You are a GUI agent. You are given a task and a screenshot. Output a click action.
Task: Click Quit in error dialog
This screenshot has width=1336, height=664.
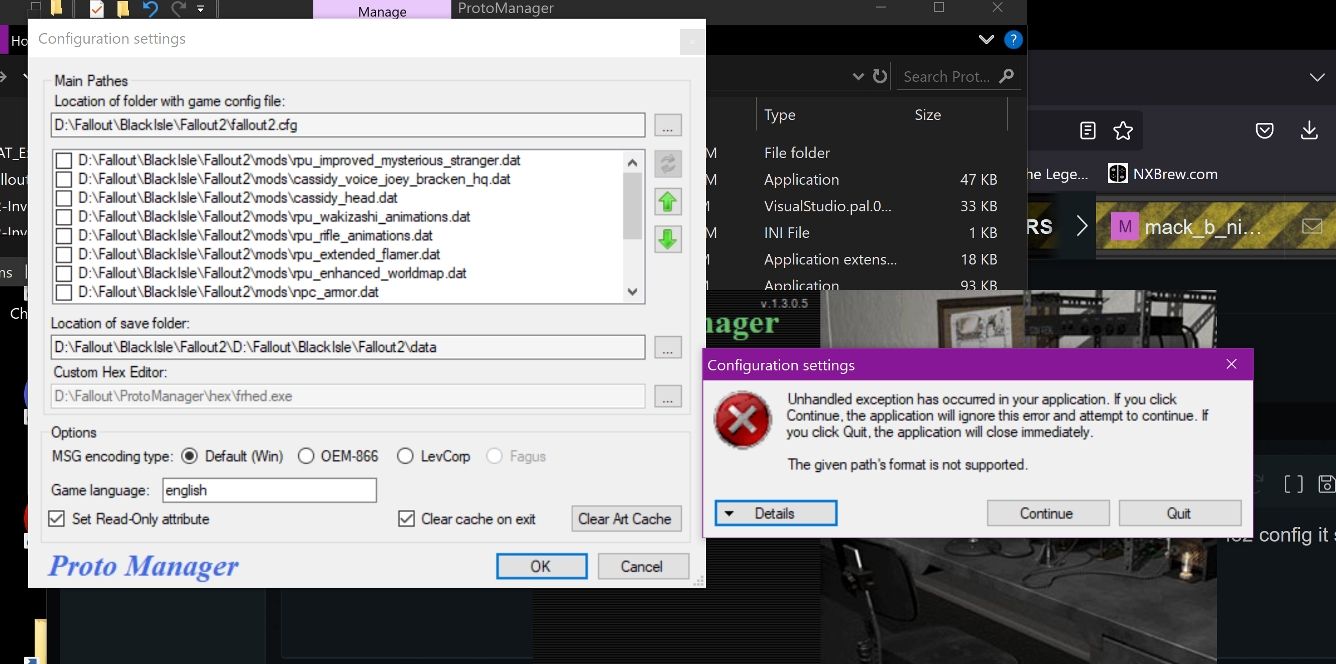tap(1179, 513)
